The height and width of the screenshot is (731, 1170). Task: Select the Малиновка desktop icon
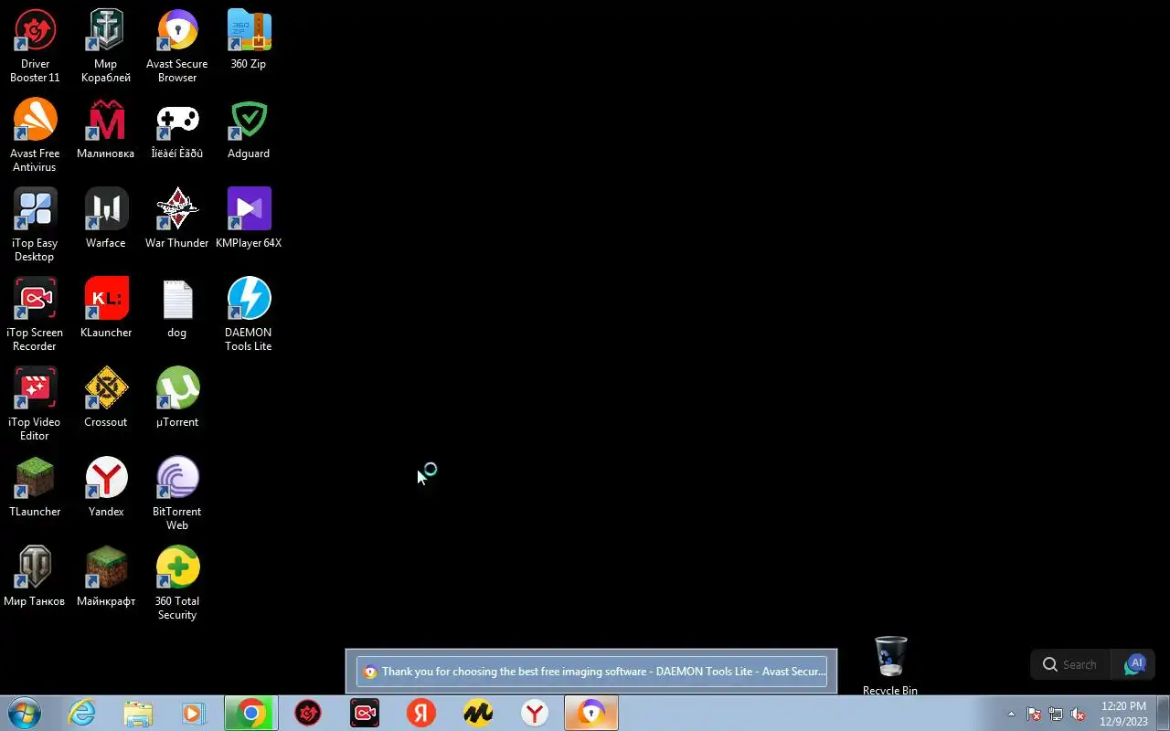106,129
